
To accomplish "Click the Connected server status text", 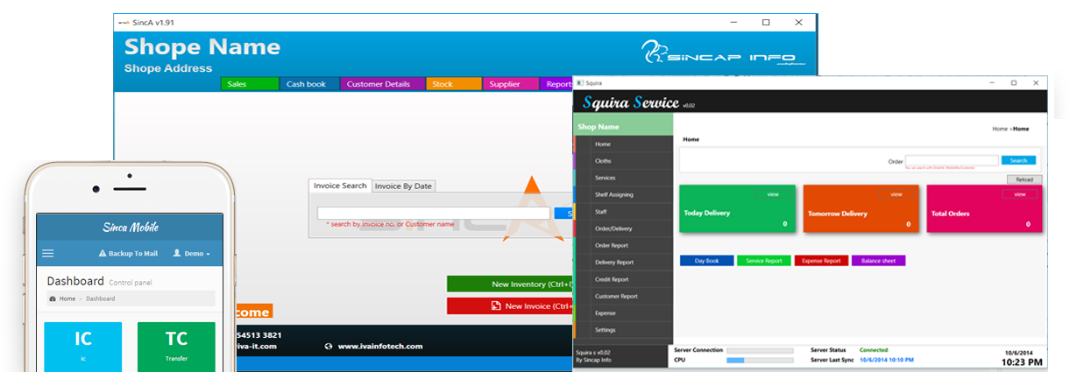I will click(x=874, y=350).
